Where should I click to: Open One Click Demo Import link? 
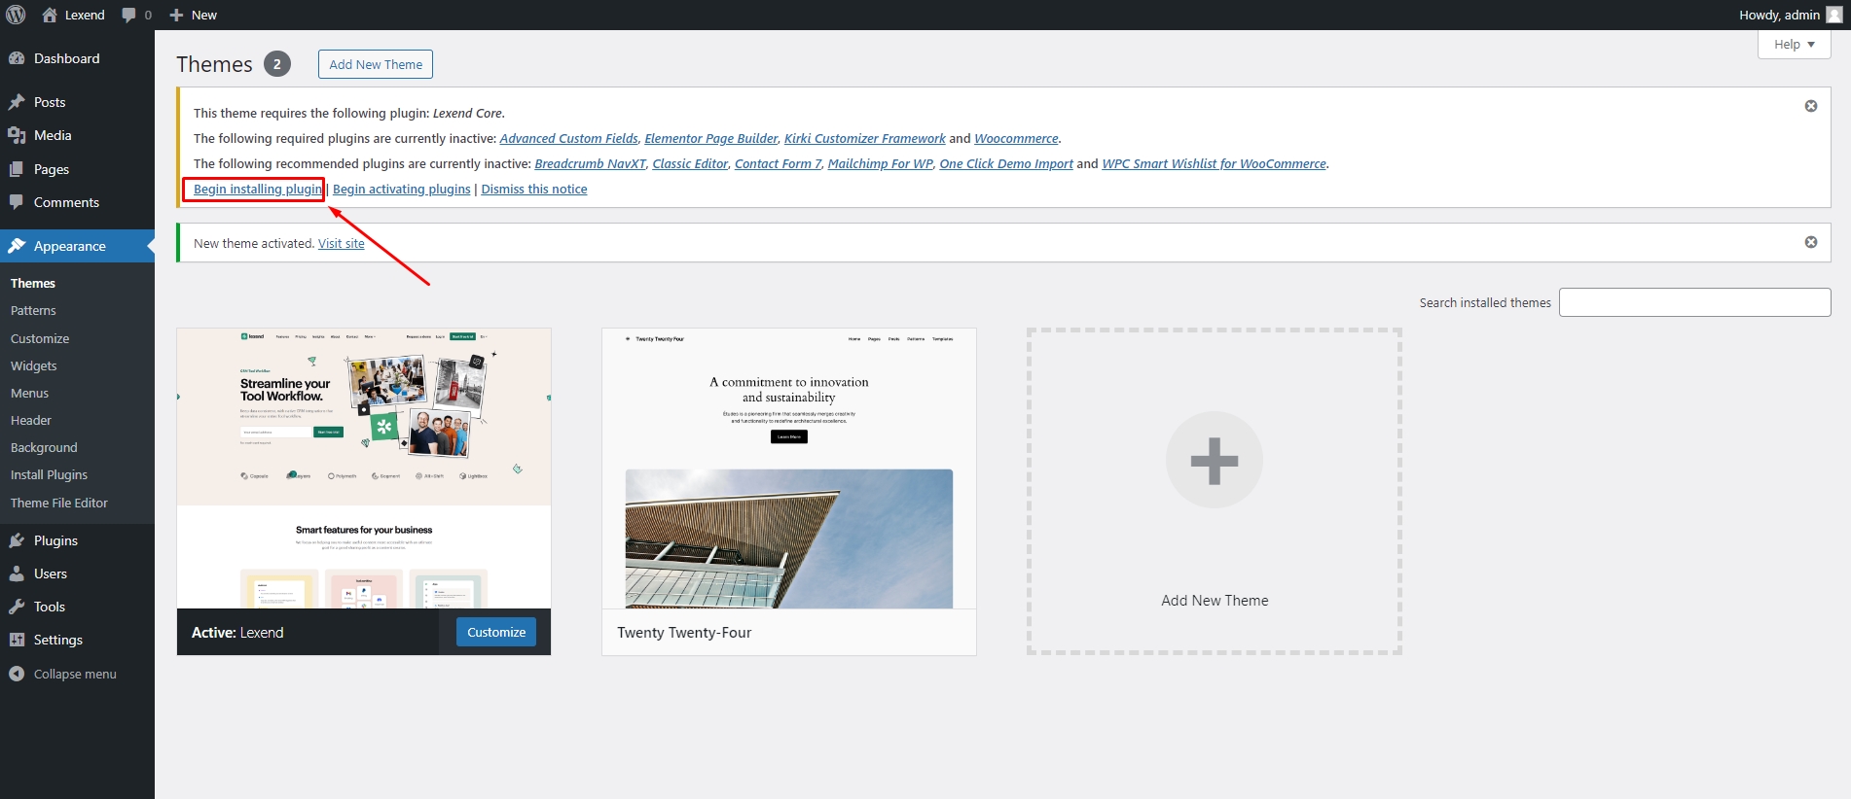click(x=1006, y=163)
